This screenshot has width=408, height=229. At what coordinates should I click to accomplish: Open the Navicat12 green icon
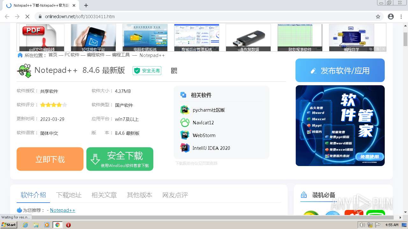point(185,122)
